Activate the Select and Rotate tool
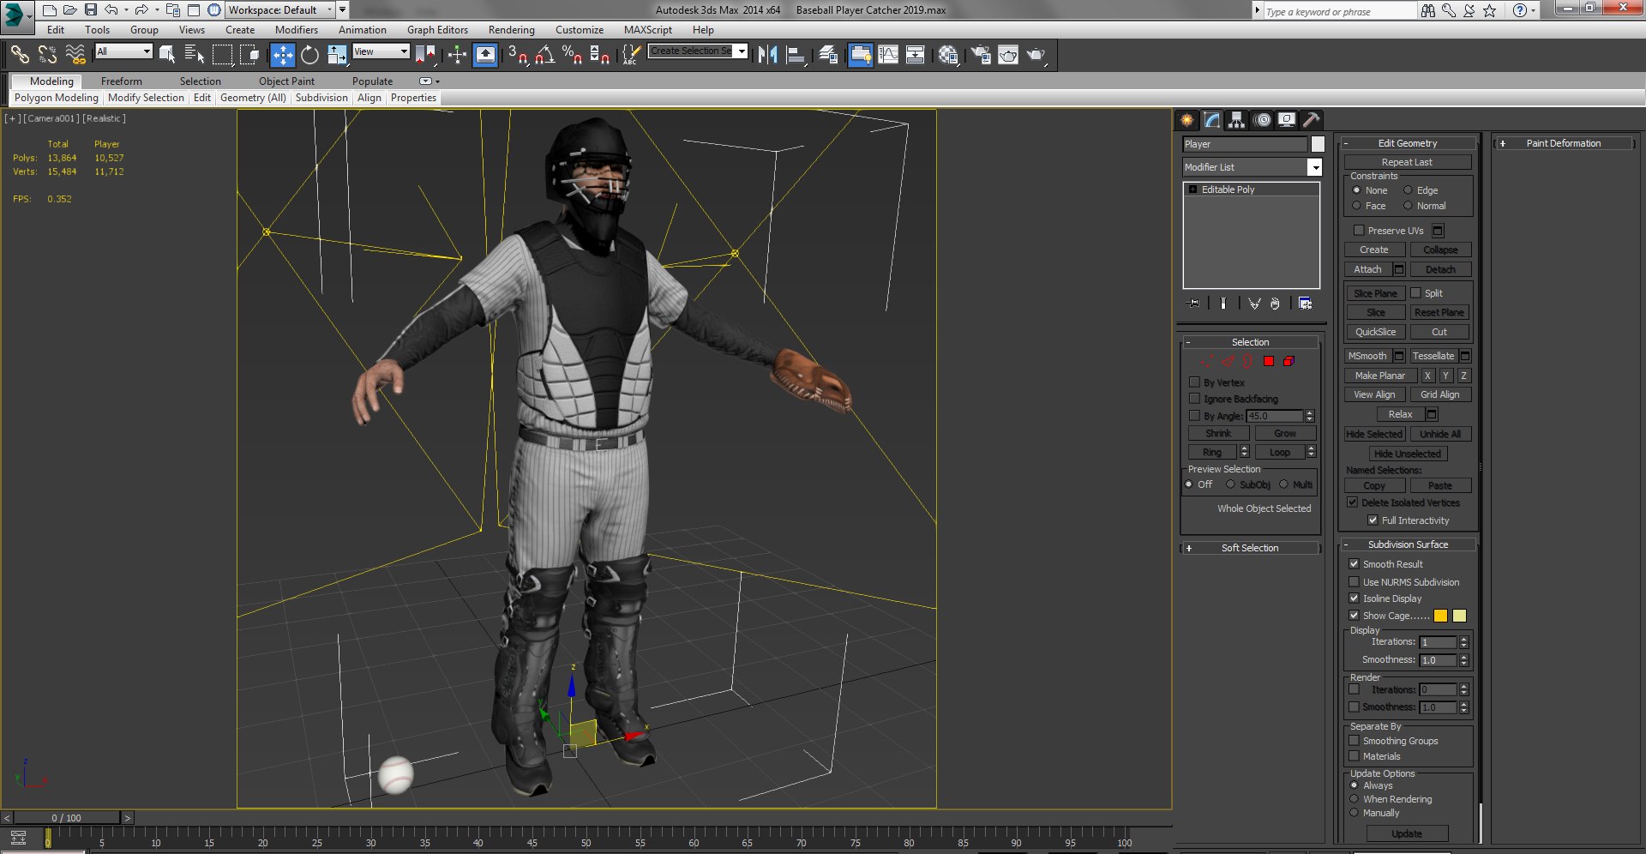This screenshot has height=854, width=1646. click(309, 55)
